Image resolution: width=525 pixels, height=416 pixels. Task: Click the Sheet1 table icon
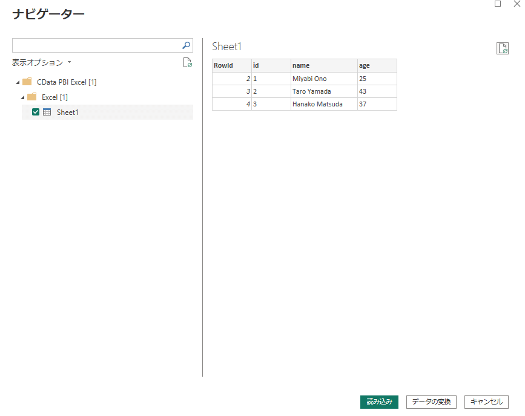[47, 112]
